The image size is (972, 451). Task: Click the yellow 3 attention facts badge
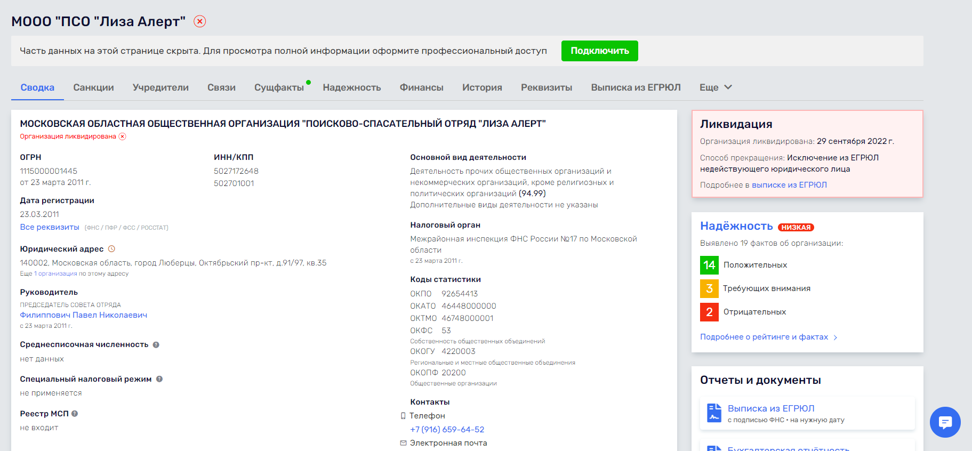pyautogui.click(x=709, y=288)
